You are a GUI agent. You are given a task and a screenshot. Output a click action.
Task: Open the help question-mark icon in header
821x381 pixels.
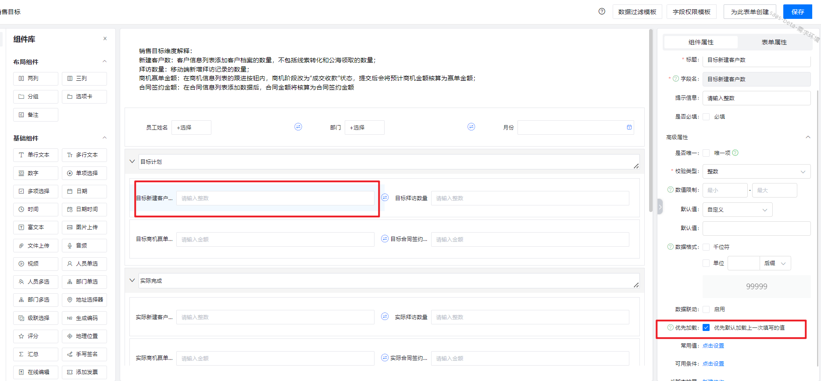[602, 11]
